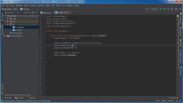Click the tool windows toggle icon in status bar corner
Viewport: 183px width, 103px height.
tap(2, 101)
